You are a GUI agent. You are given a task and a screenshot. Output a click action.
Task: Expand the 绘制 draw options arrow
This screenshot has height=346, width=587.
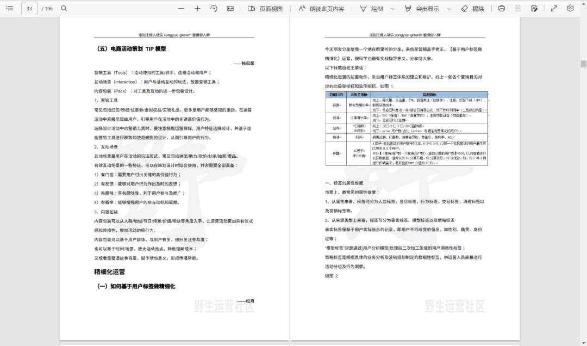(x=393, y=9)
